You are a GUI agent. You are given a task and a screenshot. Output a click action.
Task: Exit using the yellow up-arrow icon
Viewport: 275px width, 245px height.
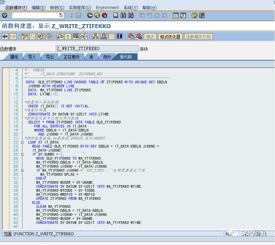tap(97, 15)
